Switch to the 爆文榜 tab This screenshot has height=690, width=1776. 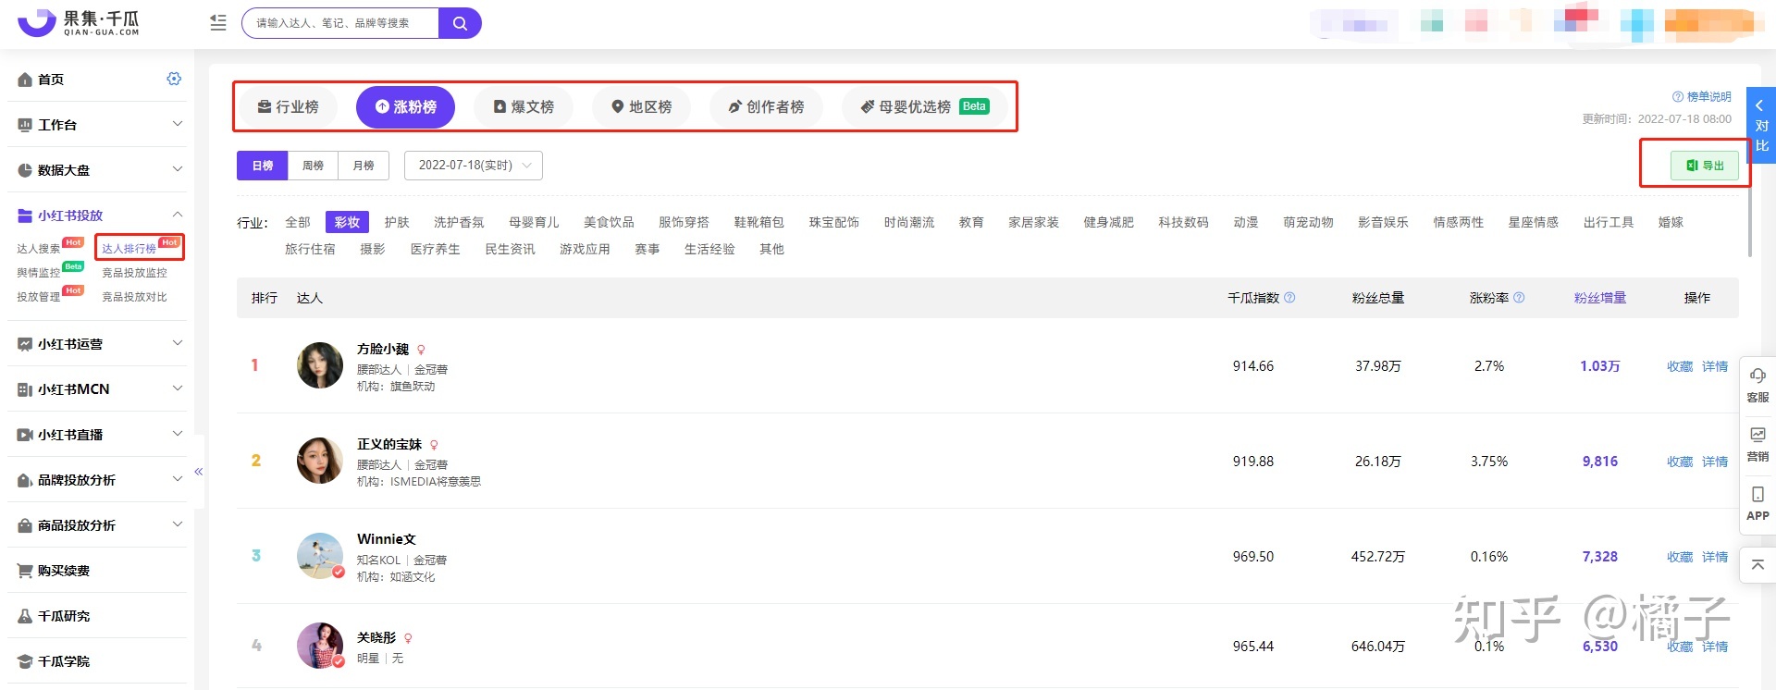pyautogui.click(x=524, y=107)
